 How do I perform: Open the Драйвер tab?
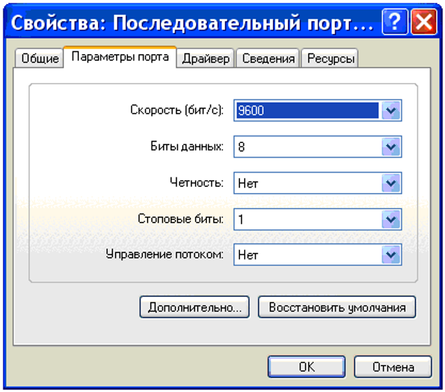(206, 59)
